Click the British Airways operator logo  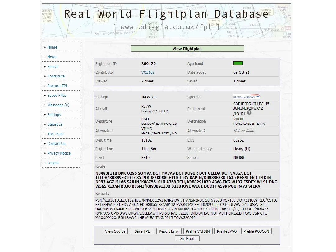pos(246,97)
